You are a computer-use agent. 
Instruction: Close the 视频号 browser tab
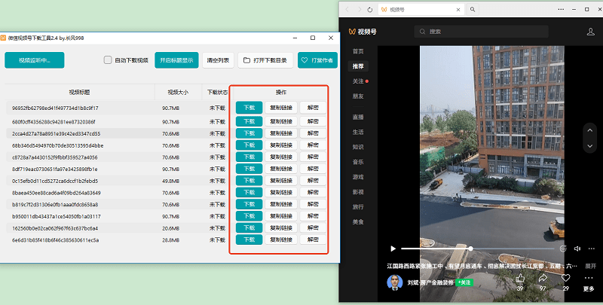click(x=458, y=10)
